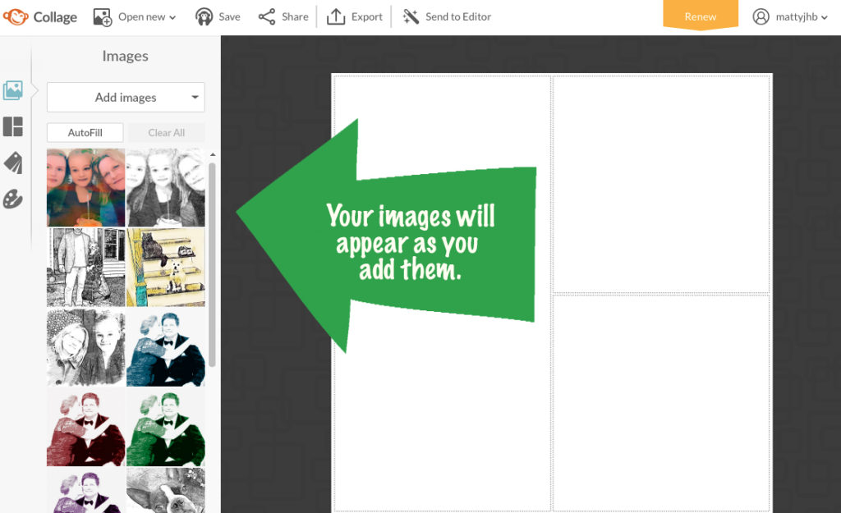Viewport: 841px width, 513px height.
Task: Click the Clear All button
Action: 166,132
